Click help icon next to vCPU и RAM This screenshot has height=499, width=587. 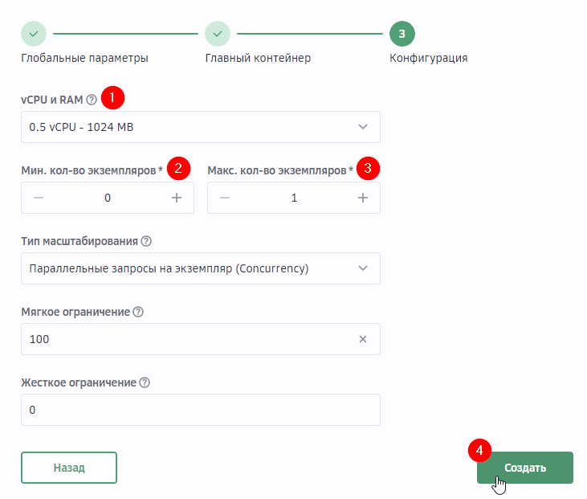(x=92, y=100)
